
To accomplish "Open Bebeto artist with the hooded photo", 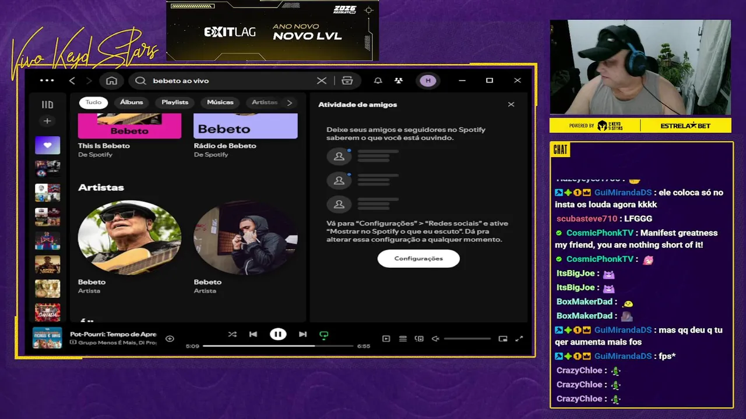I will 245,237.
